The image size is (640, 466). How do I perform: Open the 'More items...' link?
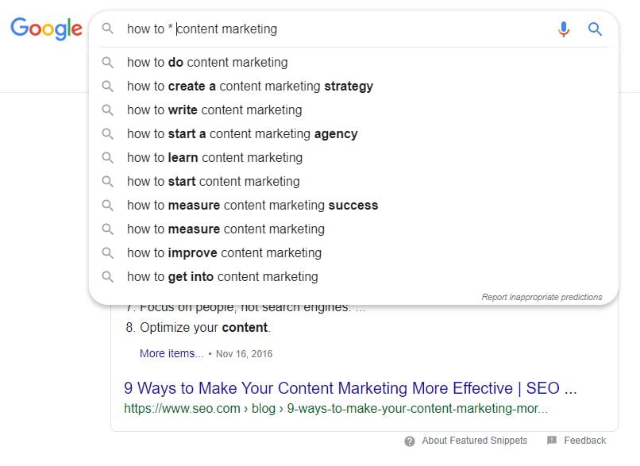point(172,353)
